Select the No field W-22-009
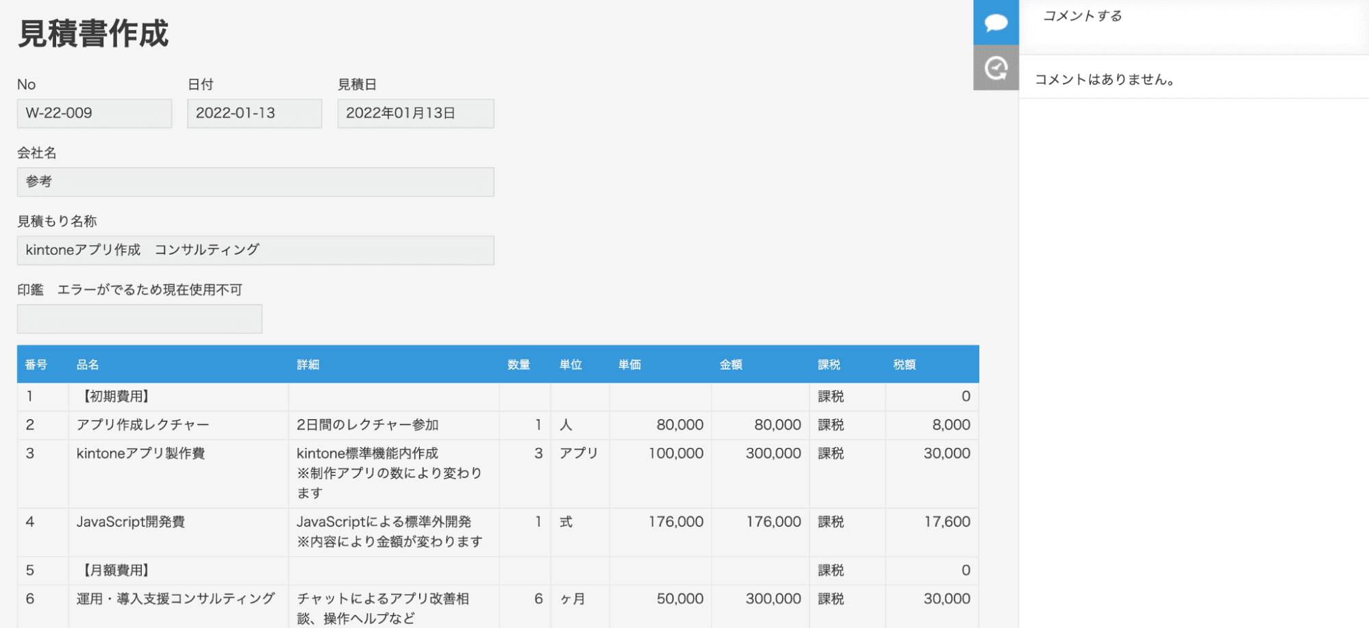This screenshot has width=1369, height=628. click(95, 114)
